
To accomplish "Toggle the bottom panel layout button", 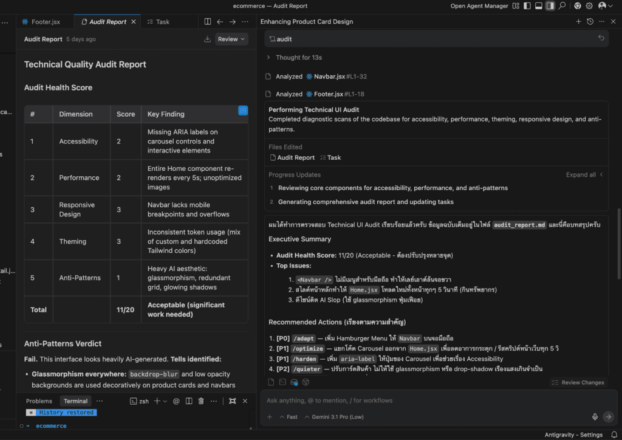I will (538, 6).
